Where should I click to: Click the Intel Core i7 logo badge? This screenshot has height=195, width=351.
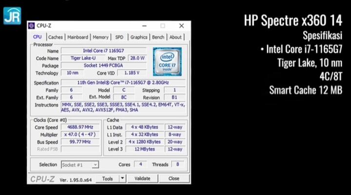coord(167,62)
